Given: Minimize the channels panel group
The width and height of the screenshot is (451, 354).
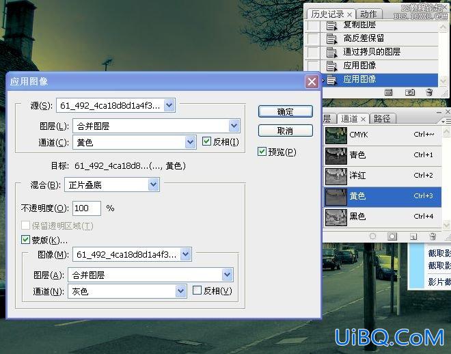Looking at the screenshot, I should [439, 111].
